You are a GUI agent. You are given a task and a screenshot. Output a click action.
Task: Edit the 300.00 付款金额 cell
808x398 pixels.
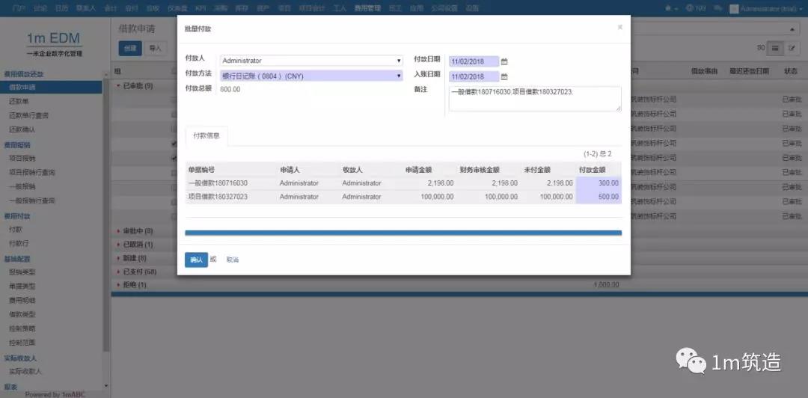click(599, 183)
